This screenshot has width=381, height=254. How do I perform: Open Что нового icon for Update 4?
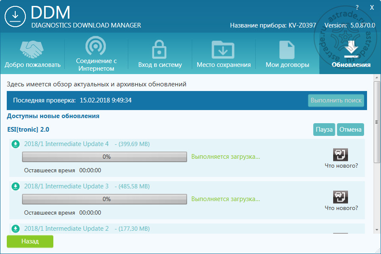coord(340,155)
